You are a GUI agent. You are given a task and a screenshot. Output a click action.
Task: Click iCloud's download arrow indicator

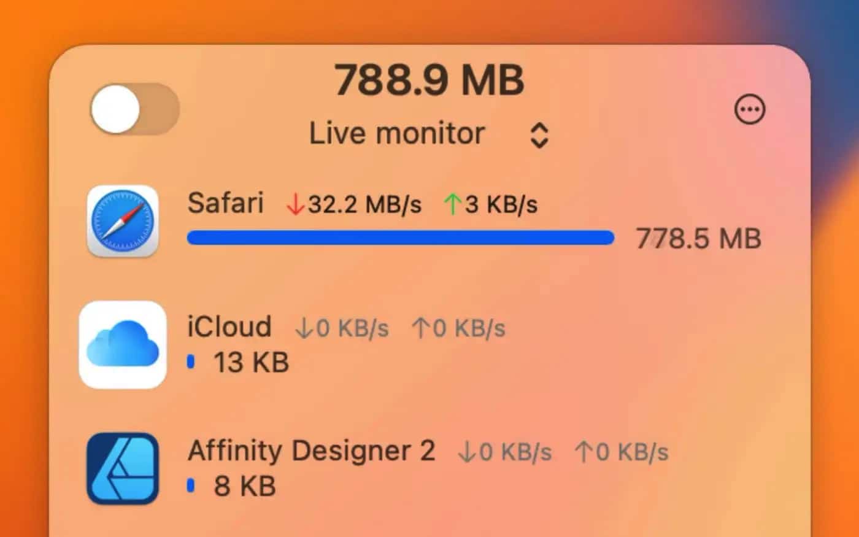(x=304, y=328)
